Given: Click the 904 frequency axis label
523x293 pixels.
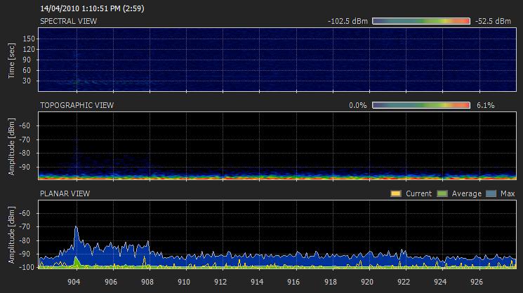Looking at the screenshot, I should coord(74,282).
